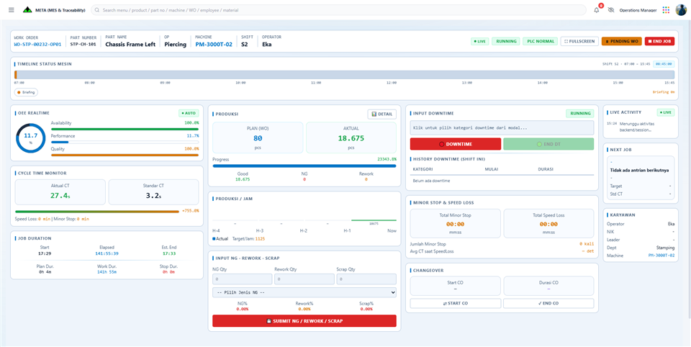Focus the top search menu field
This screenshot has height=347, width=691.
[339, 9]
